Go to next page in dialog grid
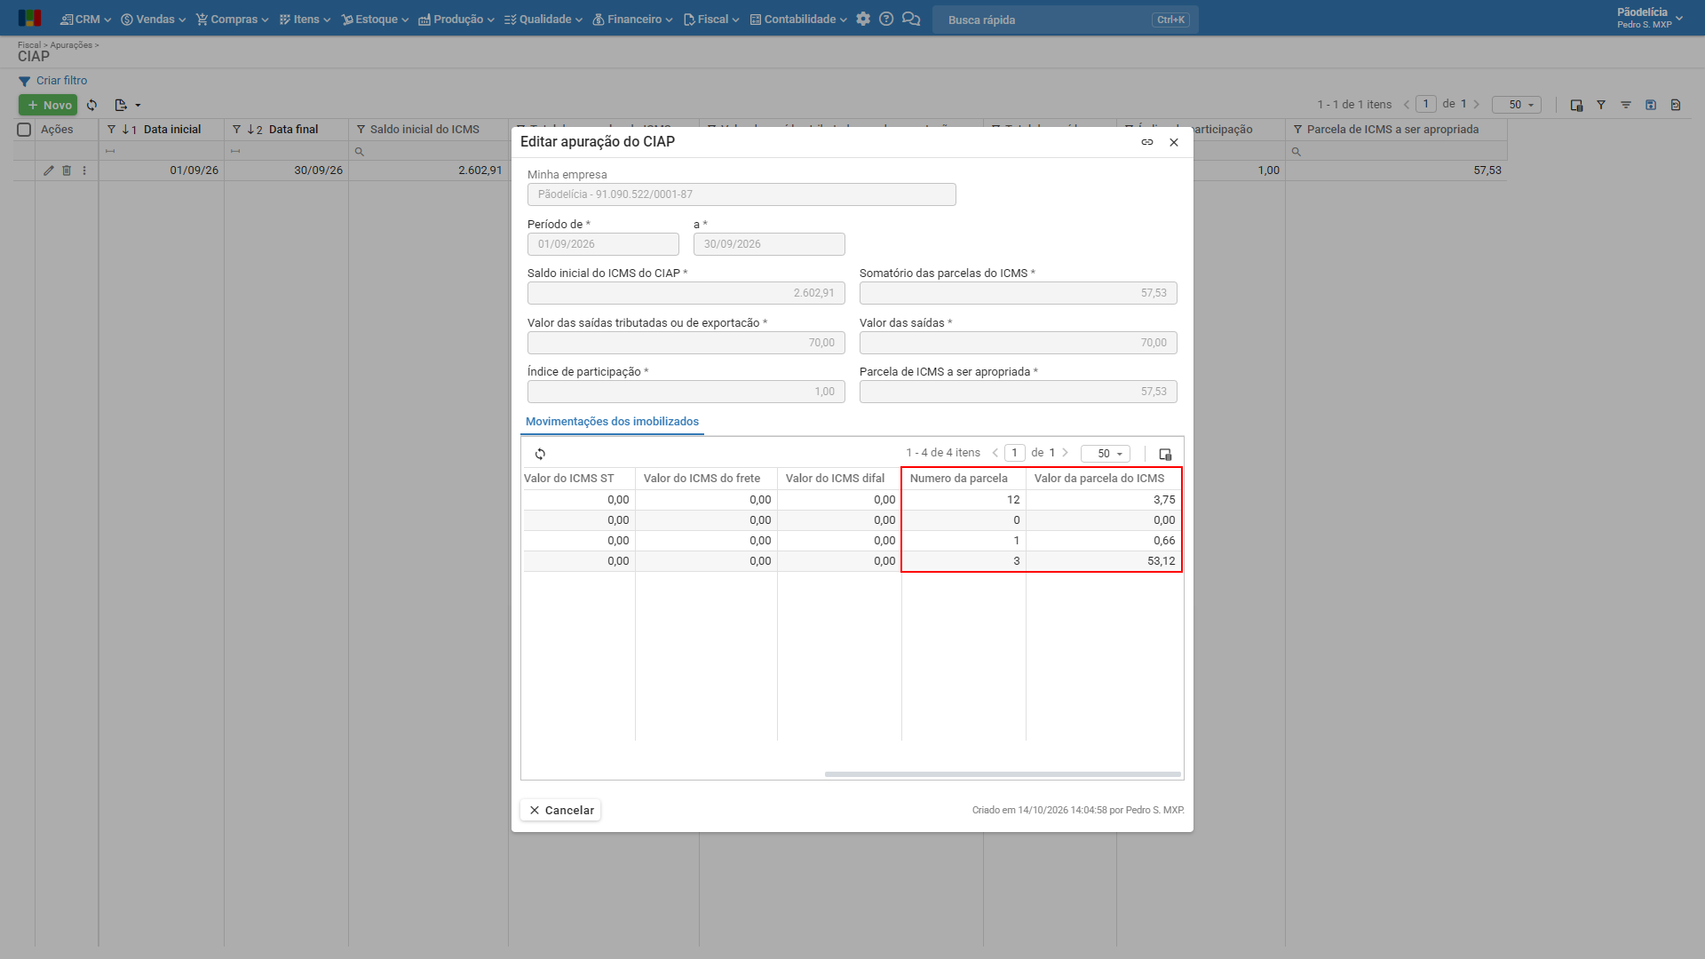Viewport: 1705px width, 959px height. (1066, 453)
